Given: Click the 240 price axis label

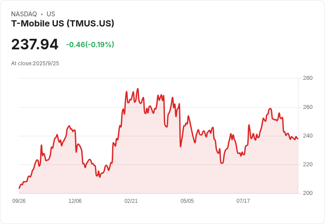Looking at the screenshot, I should [x=308, y=136].
